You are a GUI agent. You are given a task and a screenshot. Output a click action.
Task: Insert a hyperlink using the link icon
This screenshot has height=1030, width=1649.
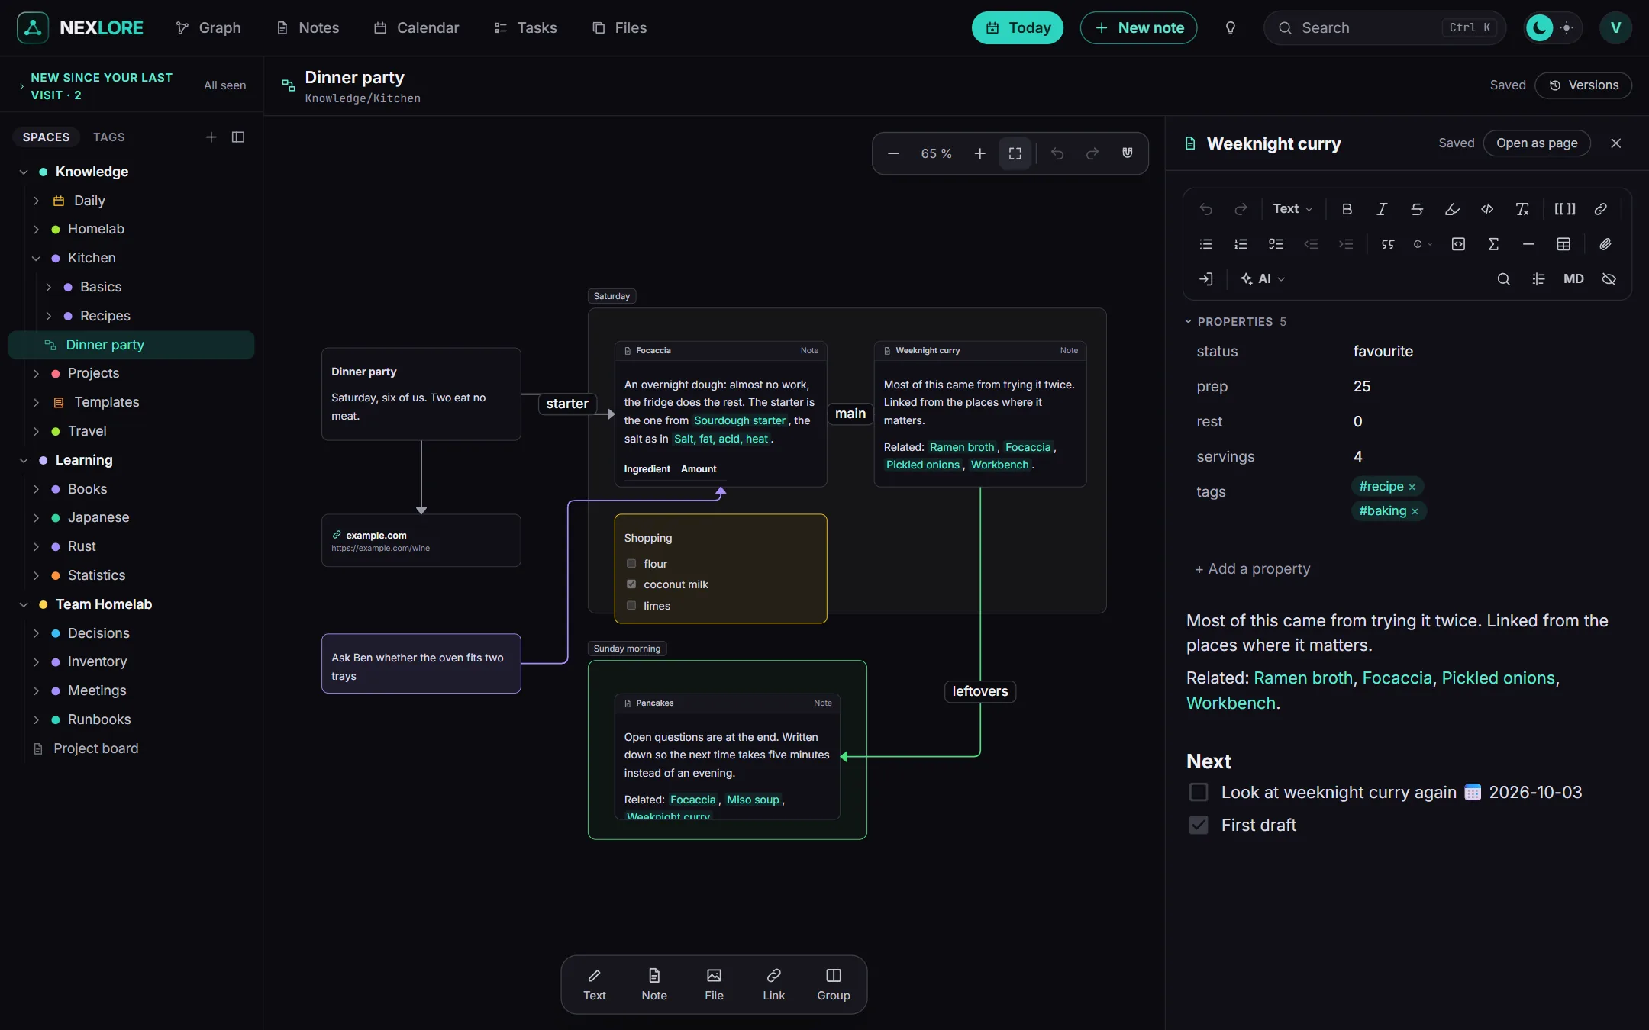point(1601,209)
